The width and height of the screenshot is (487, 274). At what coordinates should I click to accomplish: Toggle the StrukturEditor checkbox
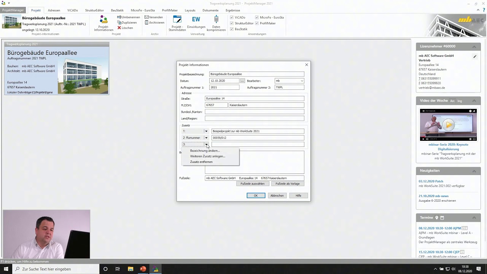(232, 23)
